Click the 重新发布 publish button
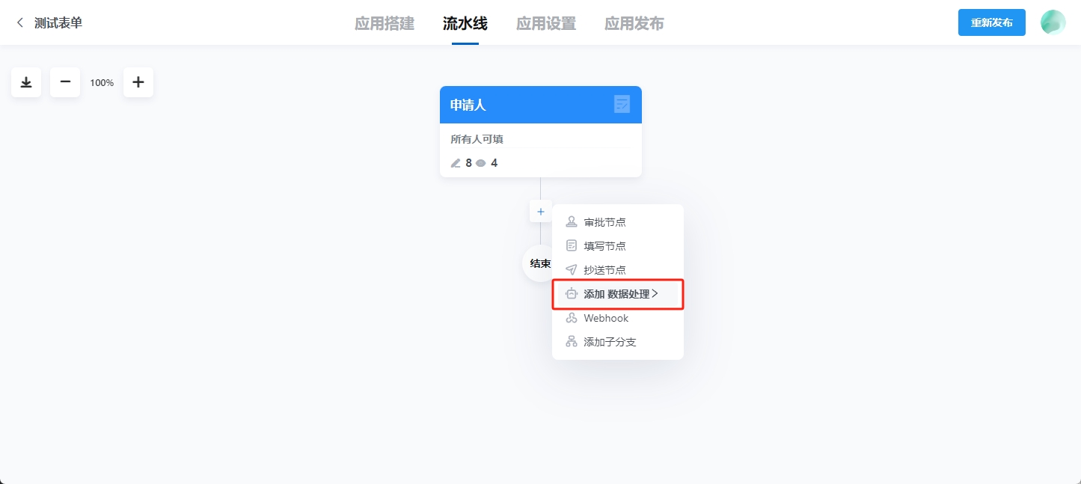Screen dimensions: 1081x484 tap(991, 22)
